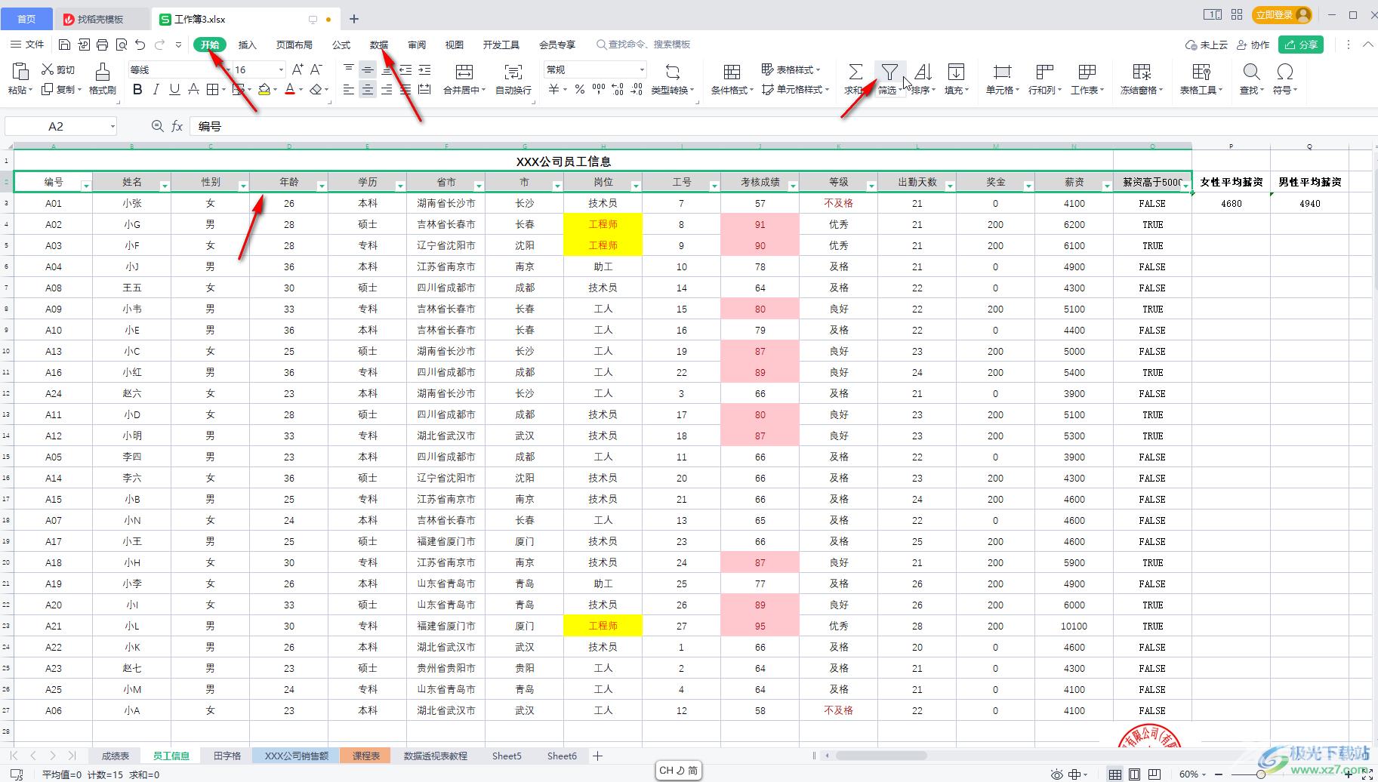Click the 立即登录 login button

click(x=1282, y=15)
